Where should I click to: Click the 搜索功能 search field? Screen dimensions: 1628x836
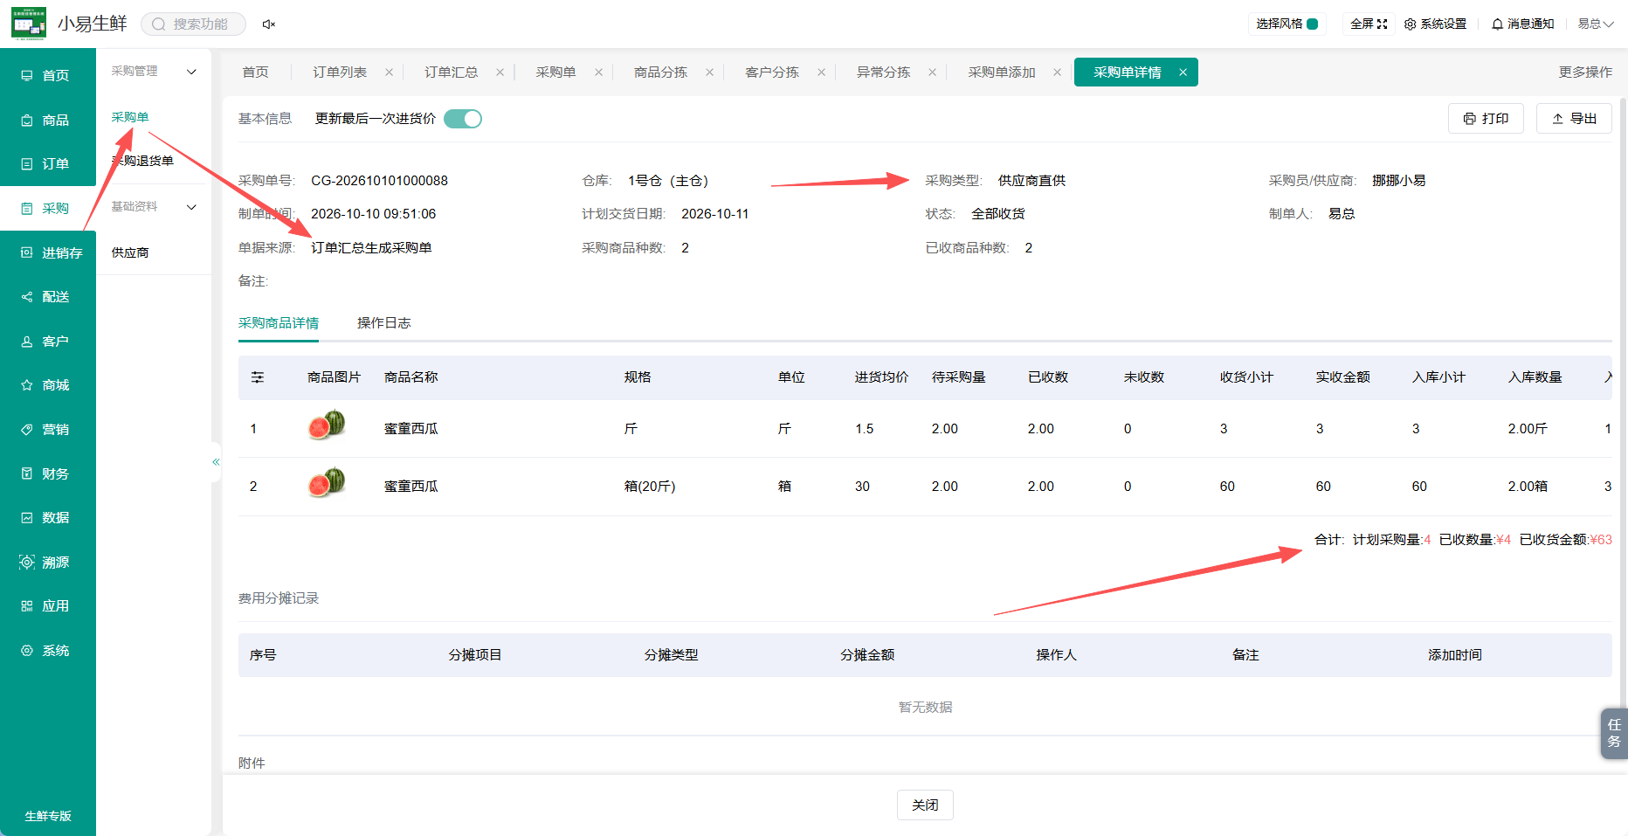coord(193,24)
